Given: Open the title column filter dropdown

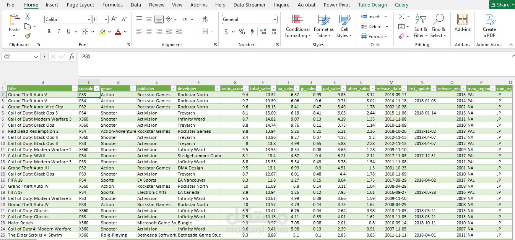Looking at the screenshot, I should tap(75, 89).
